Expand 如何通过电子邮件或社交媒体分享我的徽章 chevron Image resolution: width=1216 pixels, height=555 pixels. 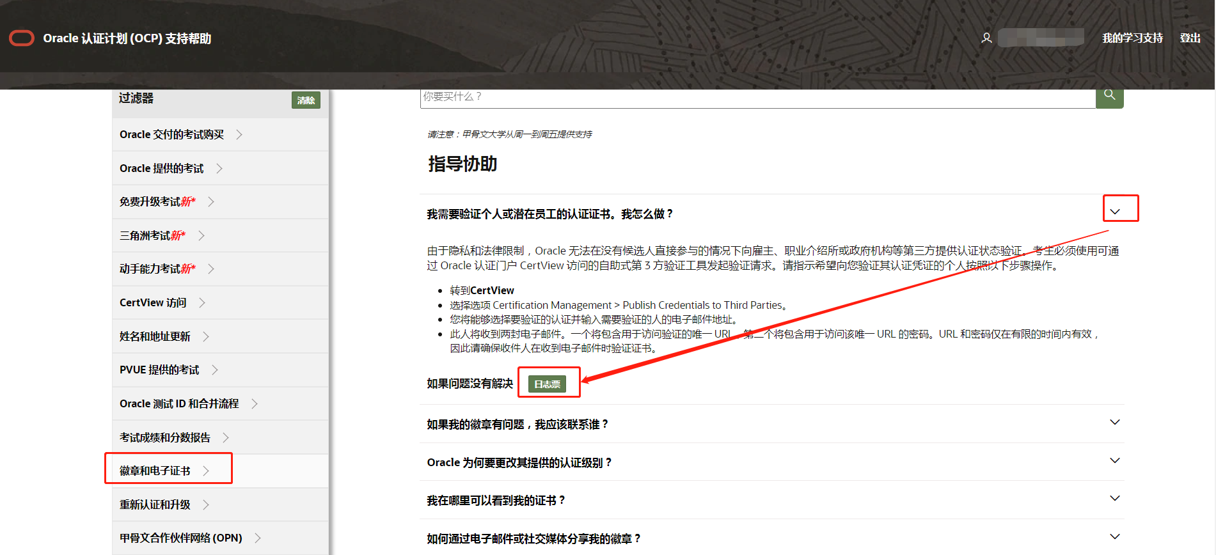1115,536
